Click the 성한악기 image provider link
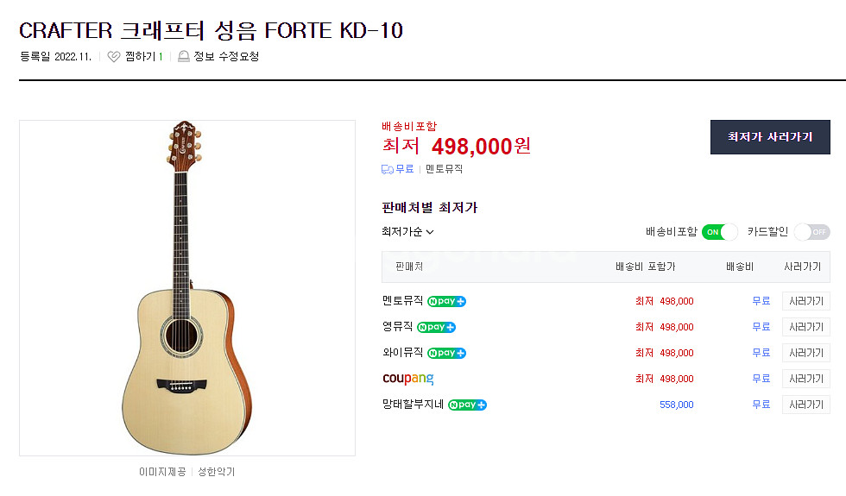846x496 pixels. (216, 472)
